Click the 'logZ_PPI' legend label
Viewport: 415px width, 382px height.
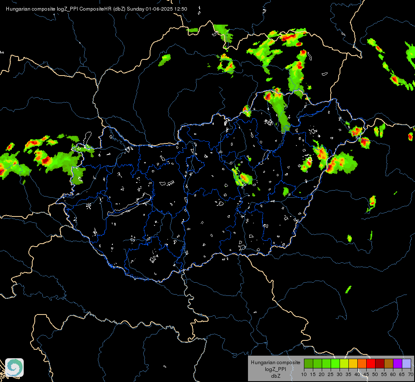tap(276, 369)
